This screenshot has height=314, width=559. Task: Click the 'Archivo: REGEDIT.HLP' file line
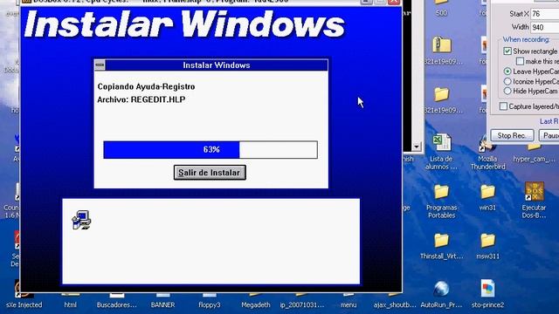[x=141, y=99]
